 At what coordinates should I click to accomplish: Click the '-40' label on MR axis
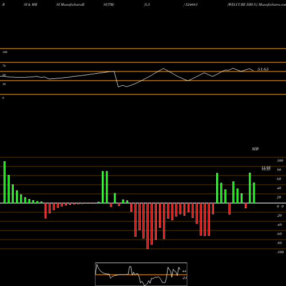[279, 225]
